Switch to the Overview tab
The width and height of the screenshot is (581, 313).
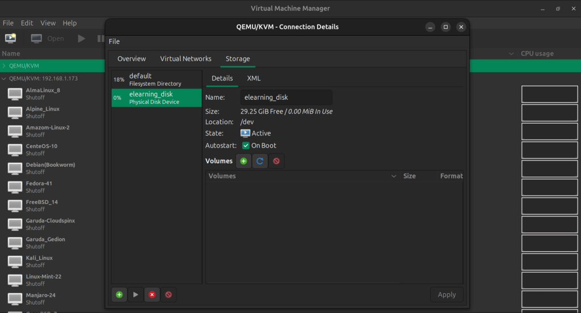(x=132, y=59)
